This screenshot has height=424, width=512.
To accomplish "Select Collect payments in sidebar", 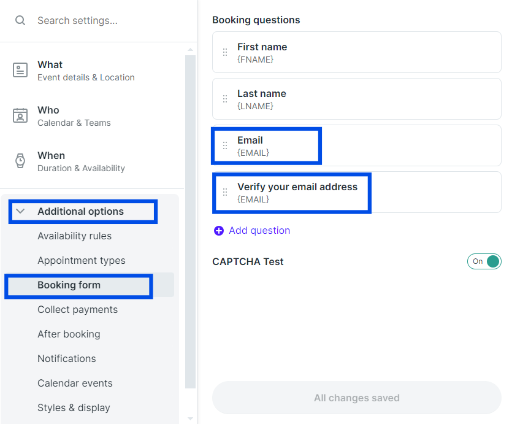I will [x=77, y=309].
